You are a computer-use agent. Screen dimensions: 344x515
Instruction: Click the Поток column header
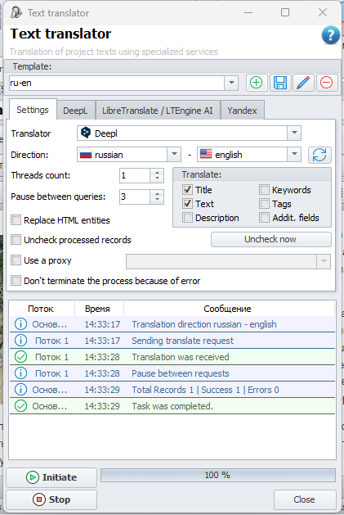coord(41,309)
